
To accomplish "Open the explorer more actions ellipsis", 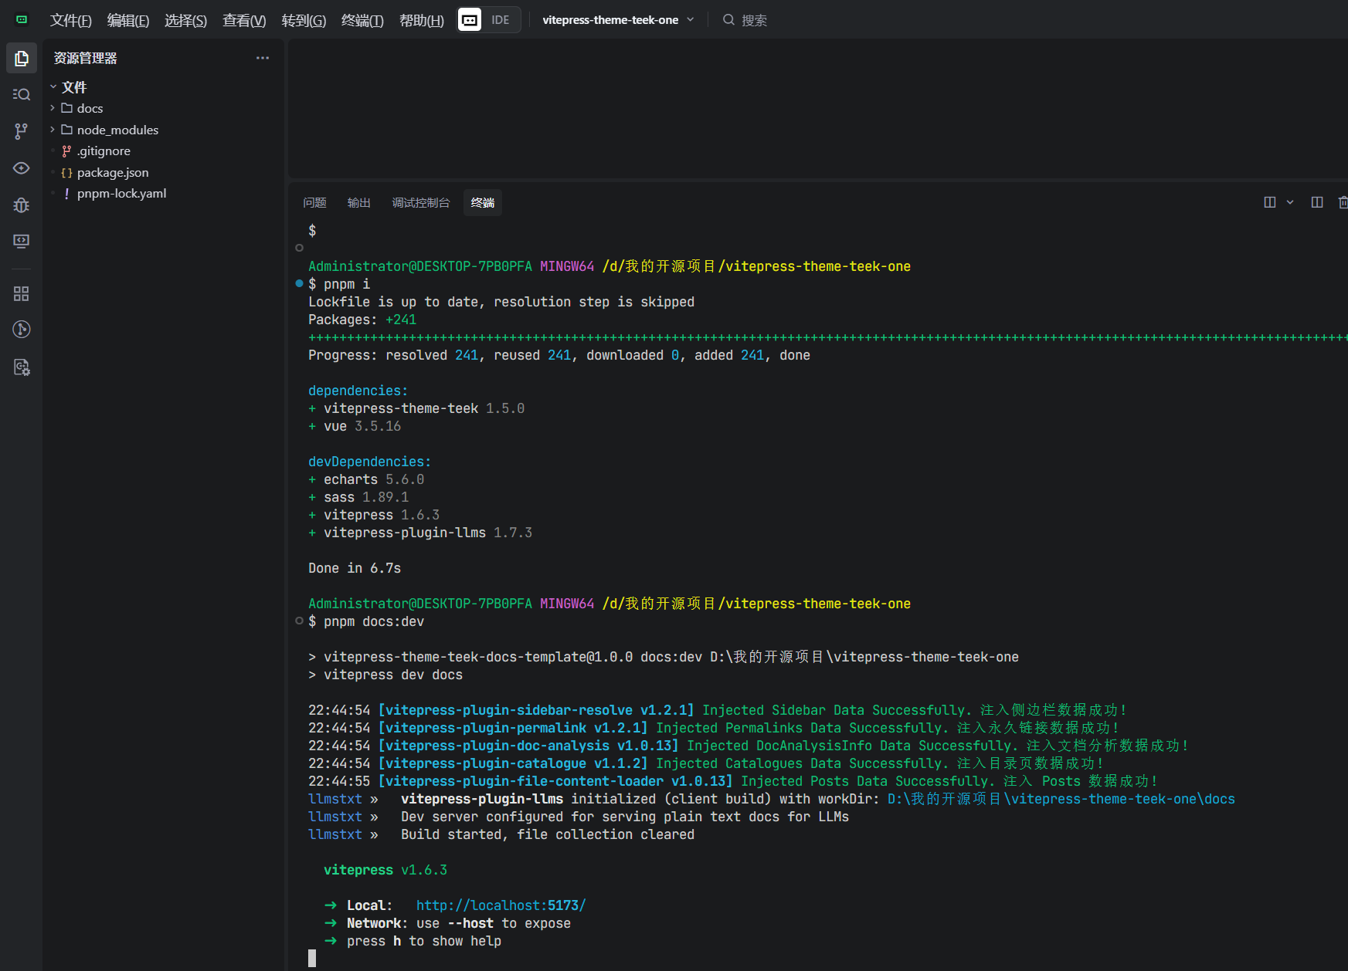I will (x=263, y=58).
